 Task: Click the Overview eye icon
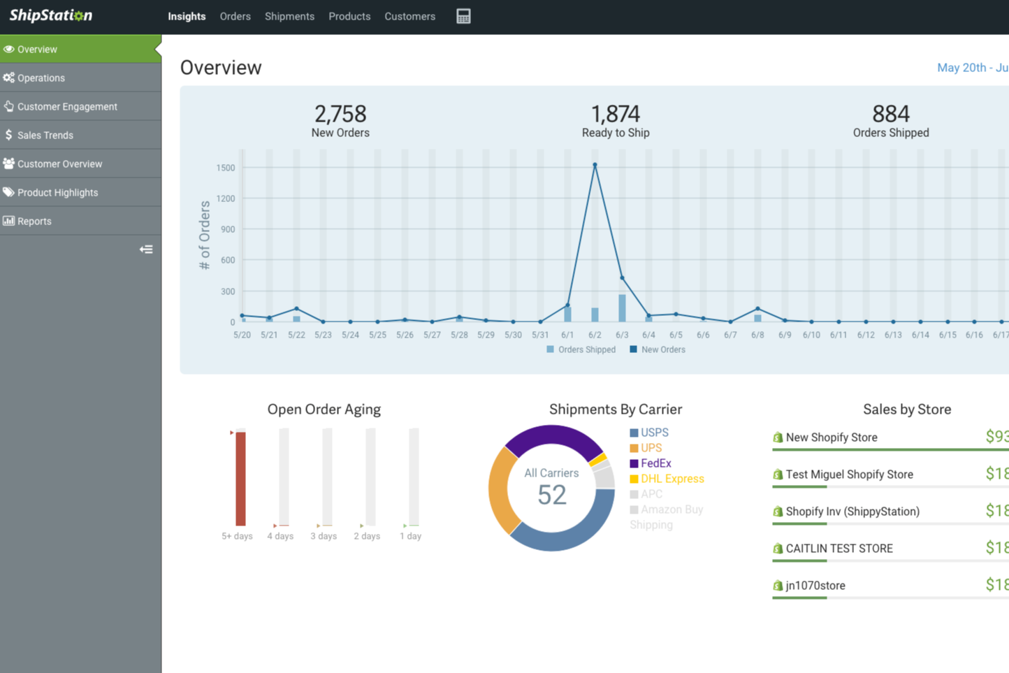(x=9, y=50)
